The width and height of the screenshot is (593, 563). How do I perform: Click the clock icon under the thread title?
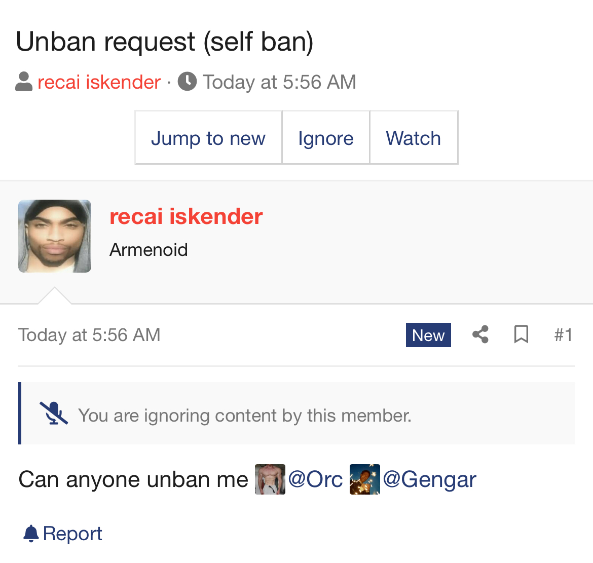click(x=187, y=82)
